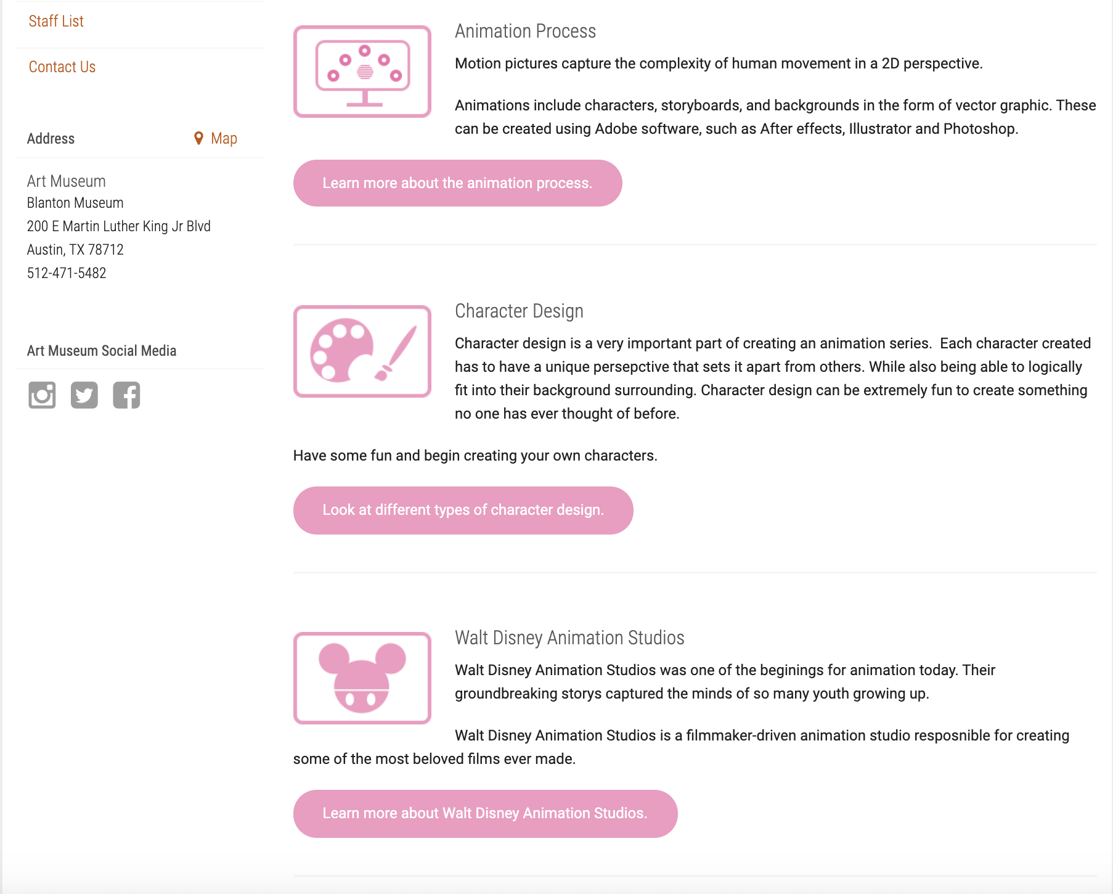Click the Art Museum Social Media heading
Screen dimensions: 1113x894
[x=102, y=351]
